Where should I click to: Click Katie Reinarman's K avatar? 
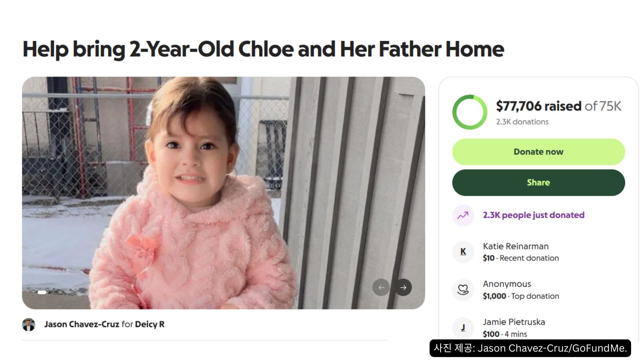click(x=463, y=252)
